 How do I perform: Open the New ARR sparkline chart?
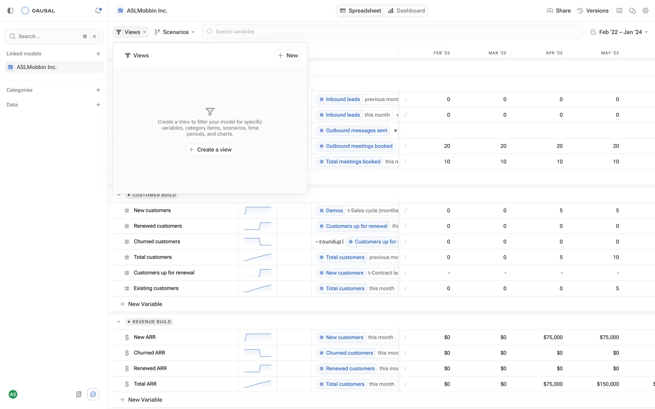(258, 337)
